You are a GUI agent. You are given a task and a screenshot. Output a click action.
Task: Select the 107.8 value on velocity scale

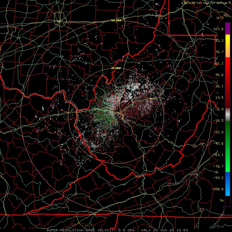point(218,29)
